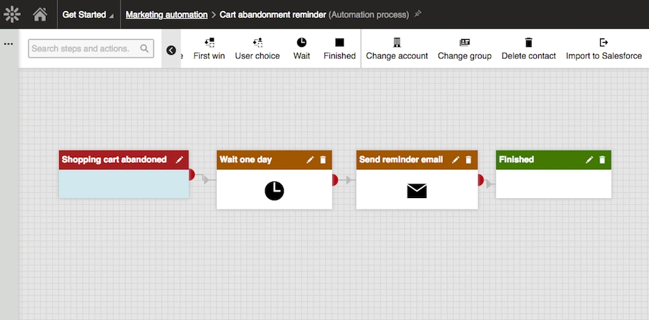Delete the Wait one day step
The width and height of the screenshot is (649, 320).
pyautogui.click(x=323, y=160)
